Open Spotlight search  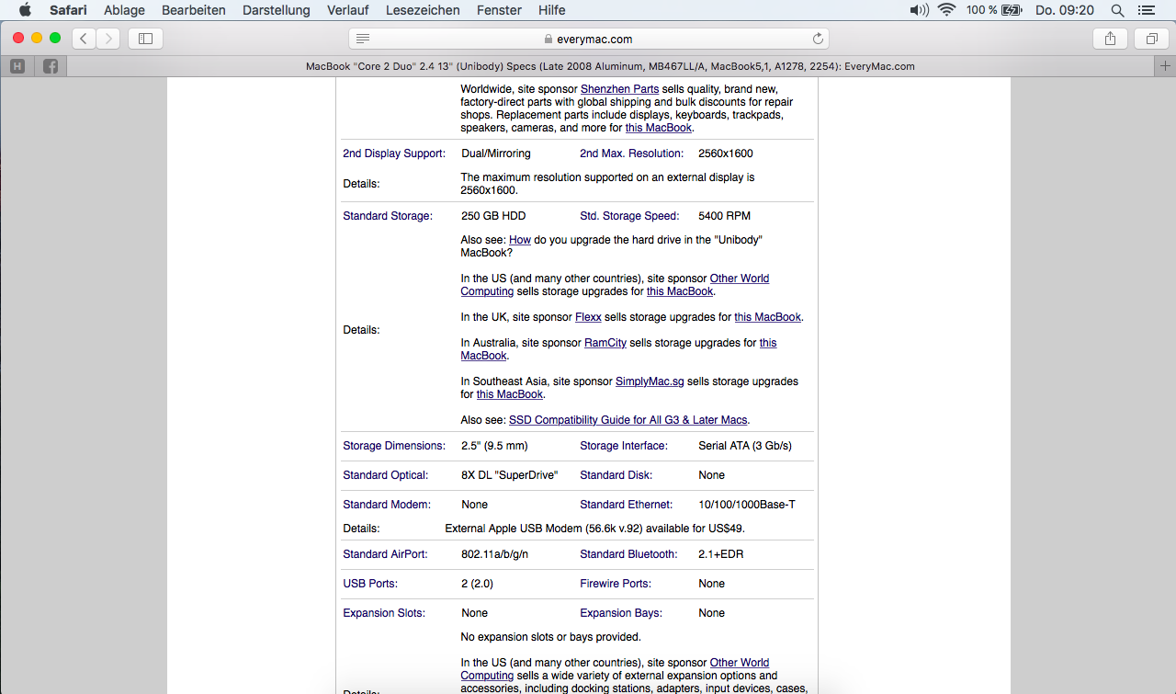pos(1117,10)
